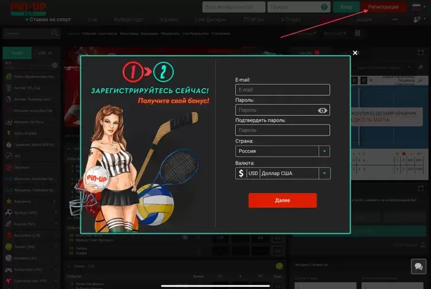431x289 pixels.
Task: Open the Статистика link
Action: pyautogui.click(x=221, y=33)
